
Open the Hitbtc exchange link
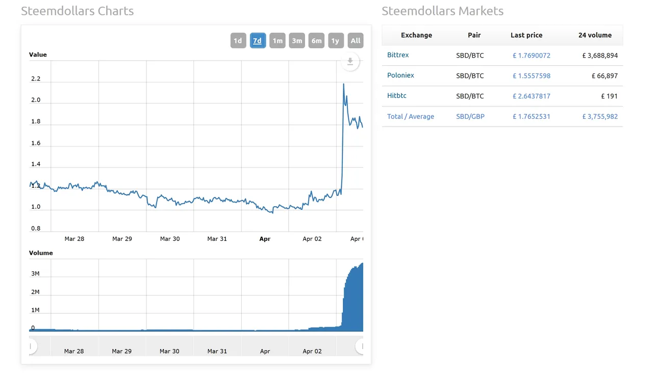click(397, 95)
